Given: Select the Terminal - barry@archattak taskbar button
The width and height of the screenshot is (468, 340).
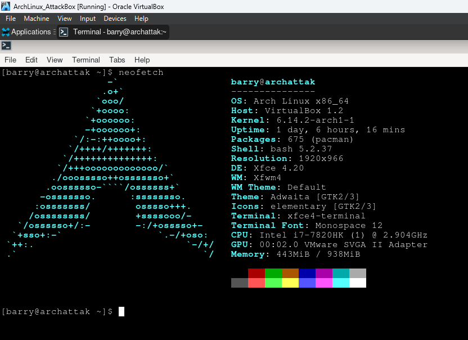Looking at the screenshot, I should [113, 32].
